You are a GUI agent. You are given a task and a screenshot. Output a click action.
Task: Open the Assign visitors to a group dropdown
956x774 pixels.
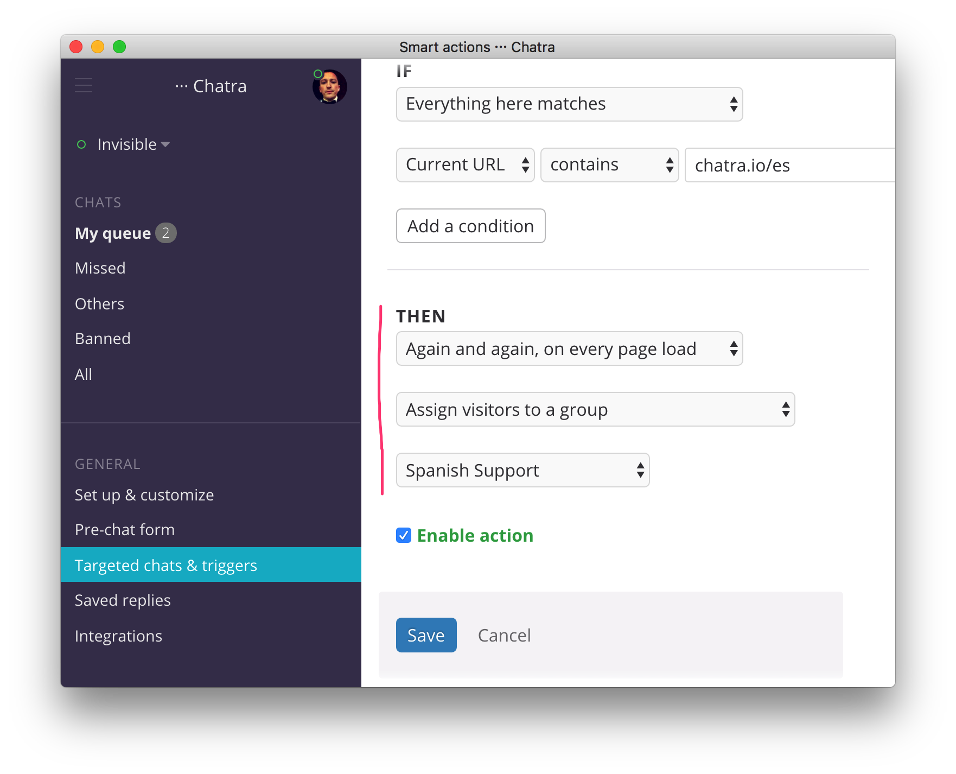[595, 410]
